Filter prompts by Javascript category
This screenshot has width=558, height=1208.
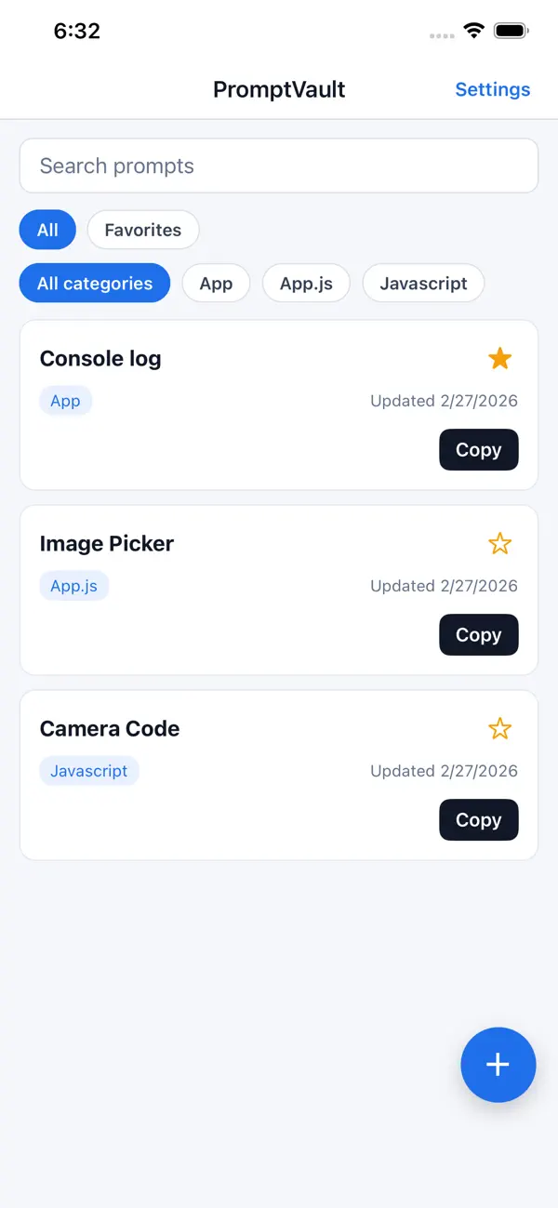click(x=423, y=284)
